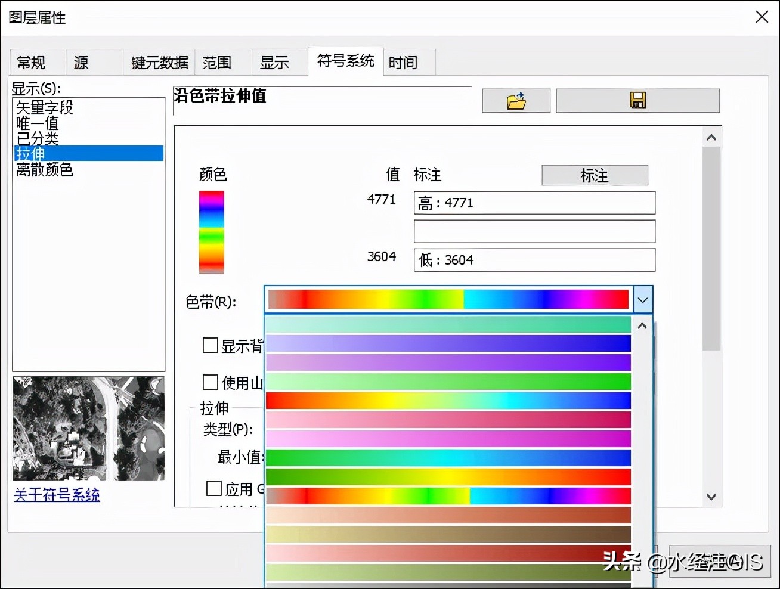The width and height of the screenshot is (780, 589).
Task: Pick the pale green to olive ramp
Action: pos(448,572)
